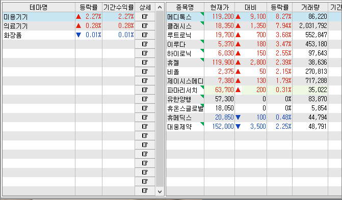Viewport: 342px width, 200px height.
Task: Sort stocks by 종목명 header
Action: click(x=185, y=8)
